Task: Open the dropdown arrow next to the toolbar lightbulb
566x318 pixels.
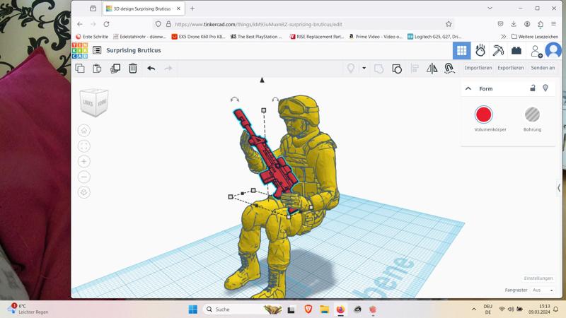Action: pos(364,69)
